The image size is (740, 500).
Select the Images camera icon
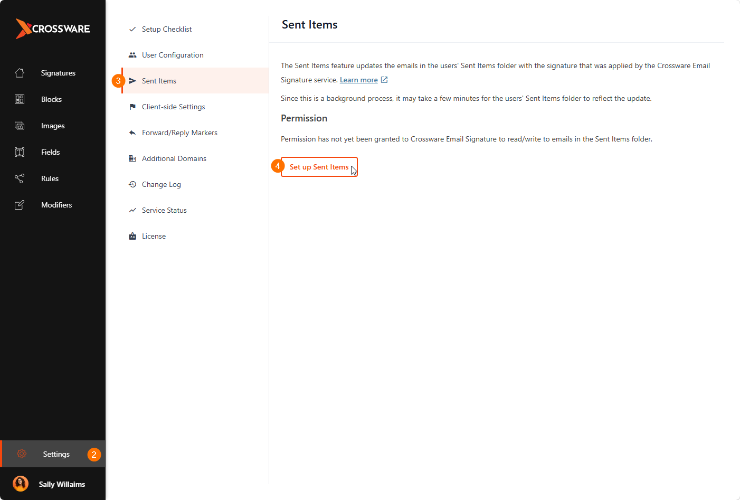coord(20,126)
